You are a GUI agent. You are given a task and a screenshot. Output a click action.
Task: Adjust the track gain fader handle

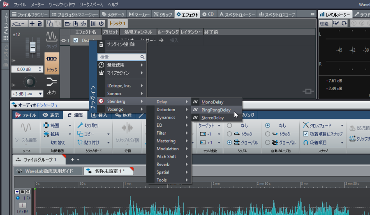[x=33, y=47]
